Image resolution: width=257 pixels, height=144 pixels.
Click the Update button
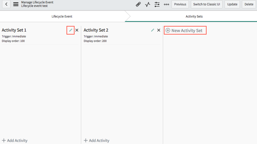232,4
